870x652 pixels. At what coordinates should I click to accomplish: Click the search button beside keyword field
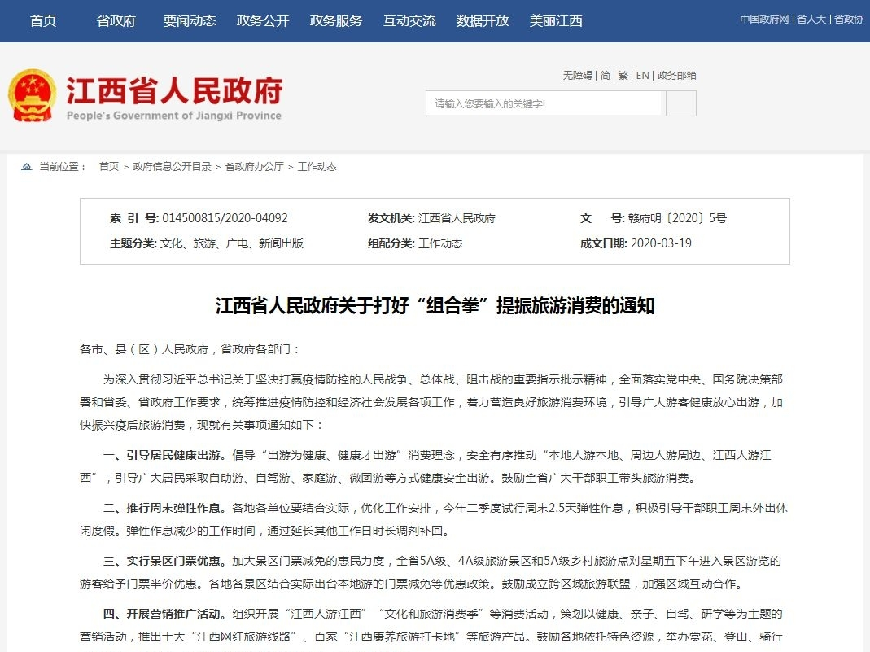coord(681,103)
